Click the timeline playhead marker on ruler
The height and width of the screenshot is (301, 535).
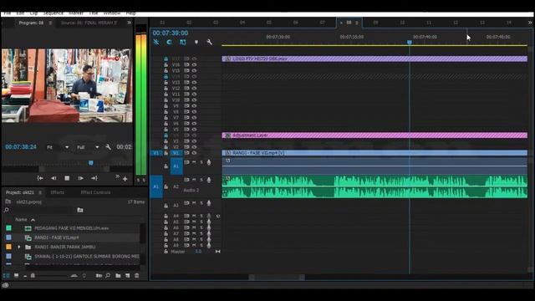click(410, 43)
